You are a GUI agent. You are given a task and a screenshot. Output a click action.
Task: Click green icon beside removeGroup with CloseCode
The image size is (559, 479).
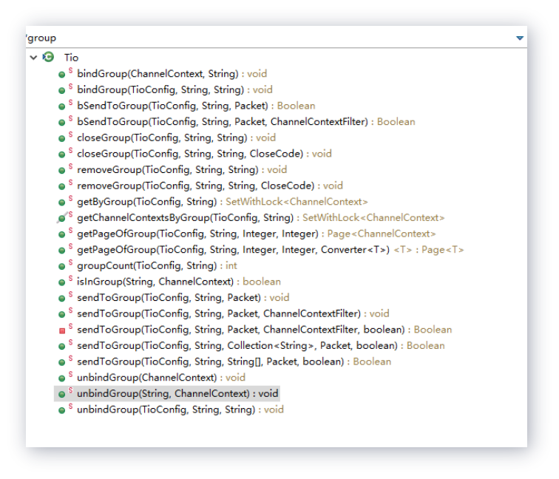tap(61, 186)
